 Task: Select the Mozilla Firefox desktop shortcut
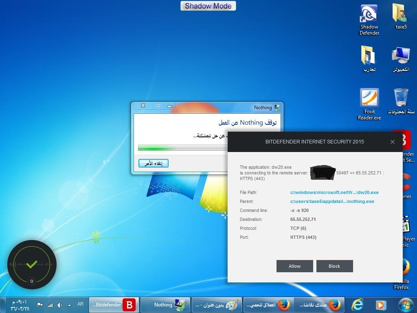click(x=405, y=274)
